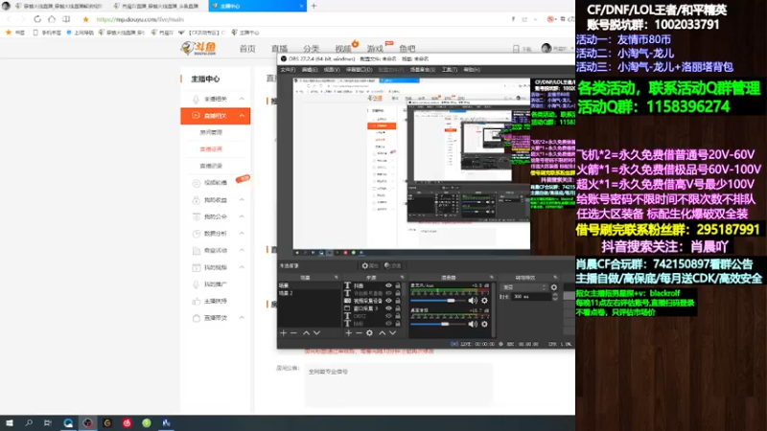The height and width of the screenshot is (431, 767).
Task: Adjust the transition duration stepper arrows
Action: tap(554, 297)
